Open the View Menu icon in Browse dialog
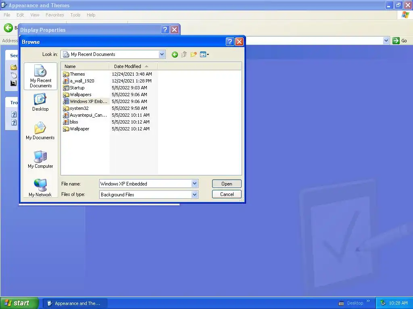The height and width of the screenshot is (309, 413). (204, 54)
